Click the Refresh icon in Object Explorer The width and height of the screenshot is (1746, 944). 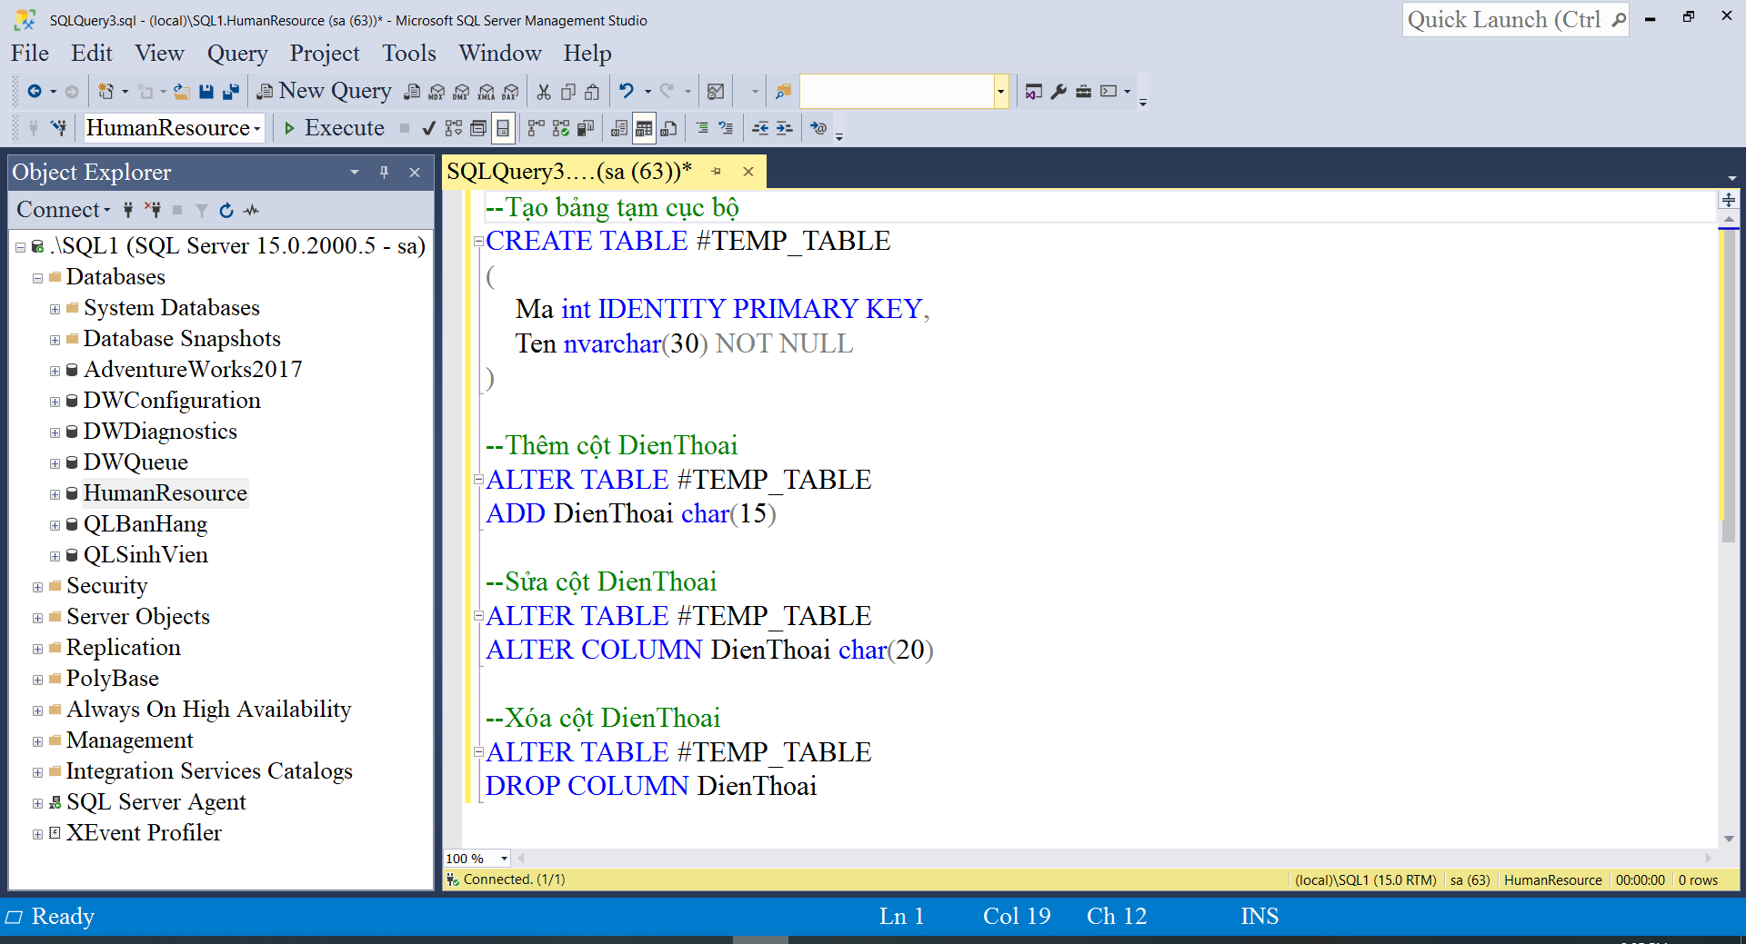tap(226, 210)
